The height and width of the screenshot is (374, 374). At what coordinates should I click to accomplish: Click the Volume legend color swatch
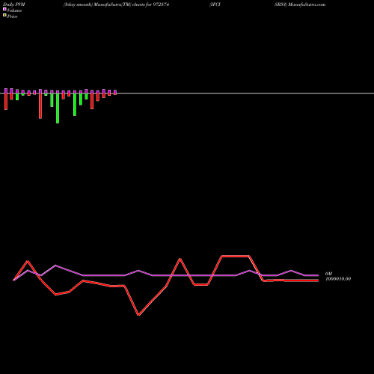(x=4, y=9)
